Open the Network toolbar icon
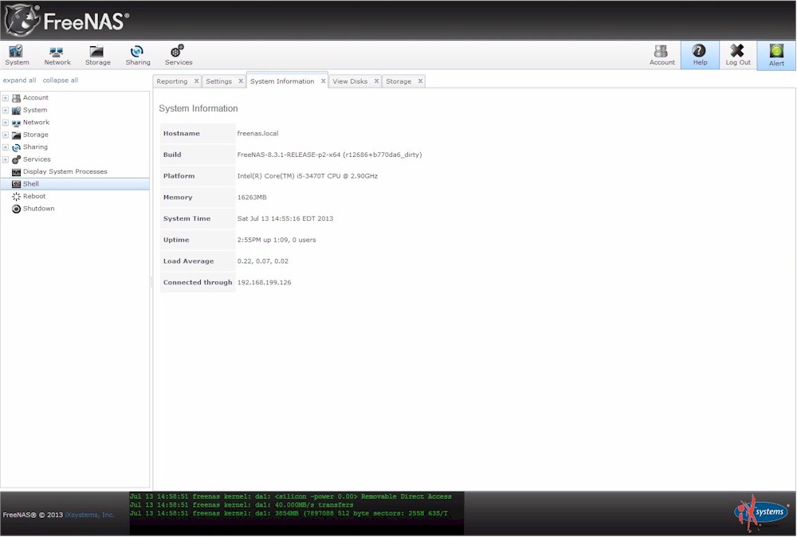This screenshot has height=537, width=797. 57,55
